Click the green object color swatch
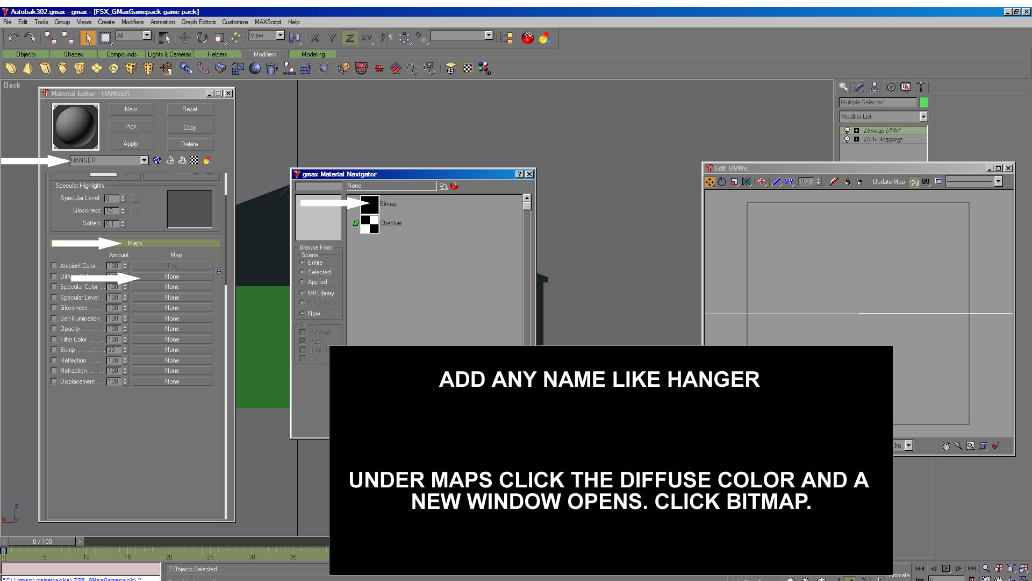The height and width of the screenshot is (581, 1032). click(923, 102)
